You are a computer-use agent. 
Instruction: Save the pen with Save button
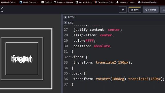135,10
